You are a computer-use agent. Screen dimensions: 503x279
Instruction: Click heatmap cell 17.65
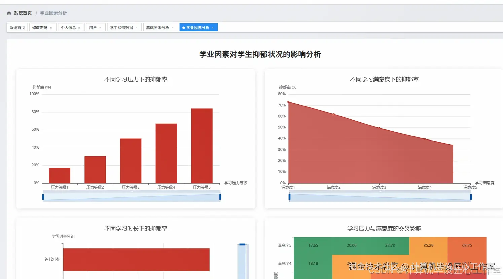click(313, 246)
